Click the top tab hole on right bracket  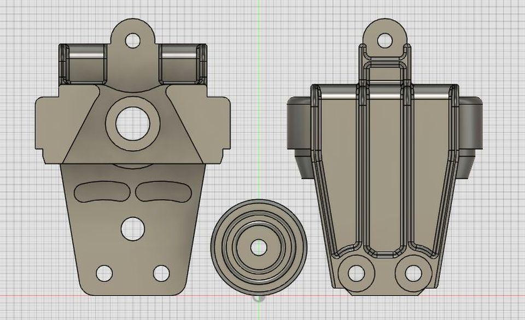click(385, 40)
